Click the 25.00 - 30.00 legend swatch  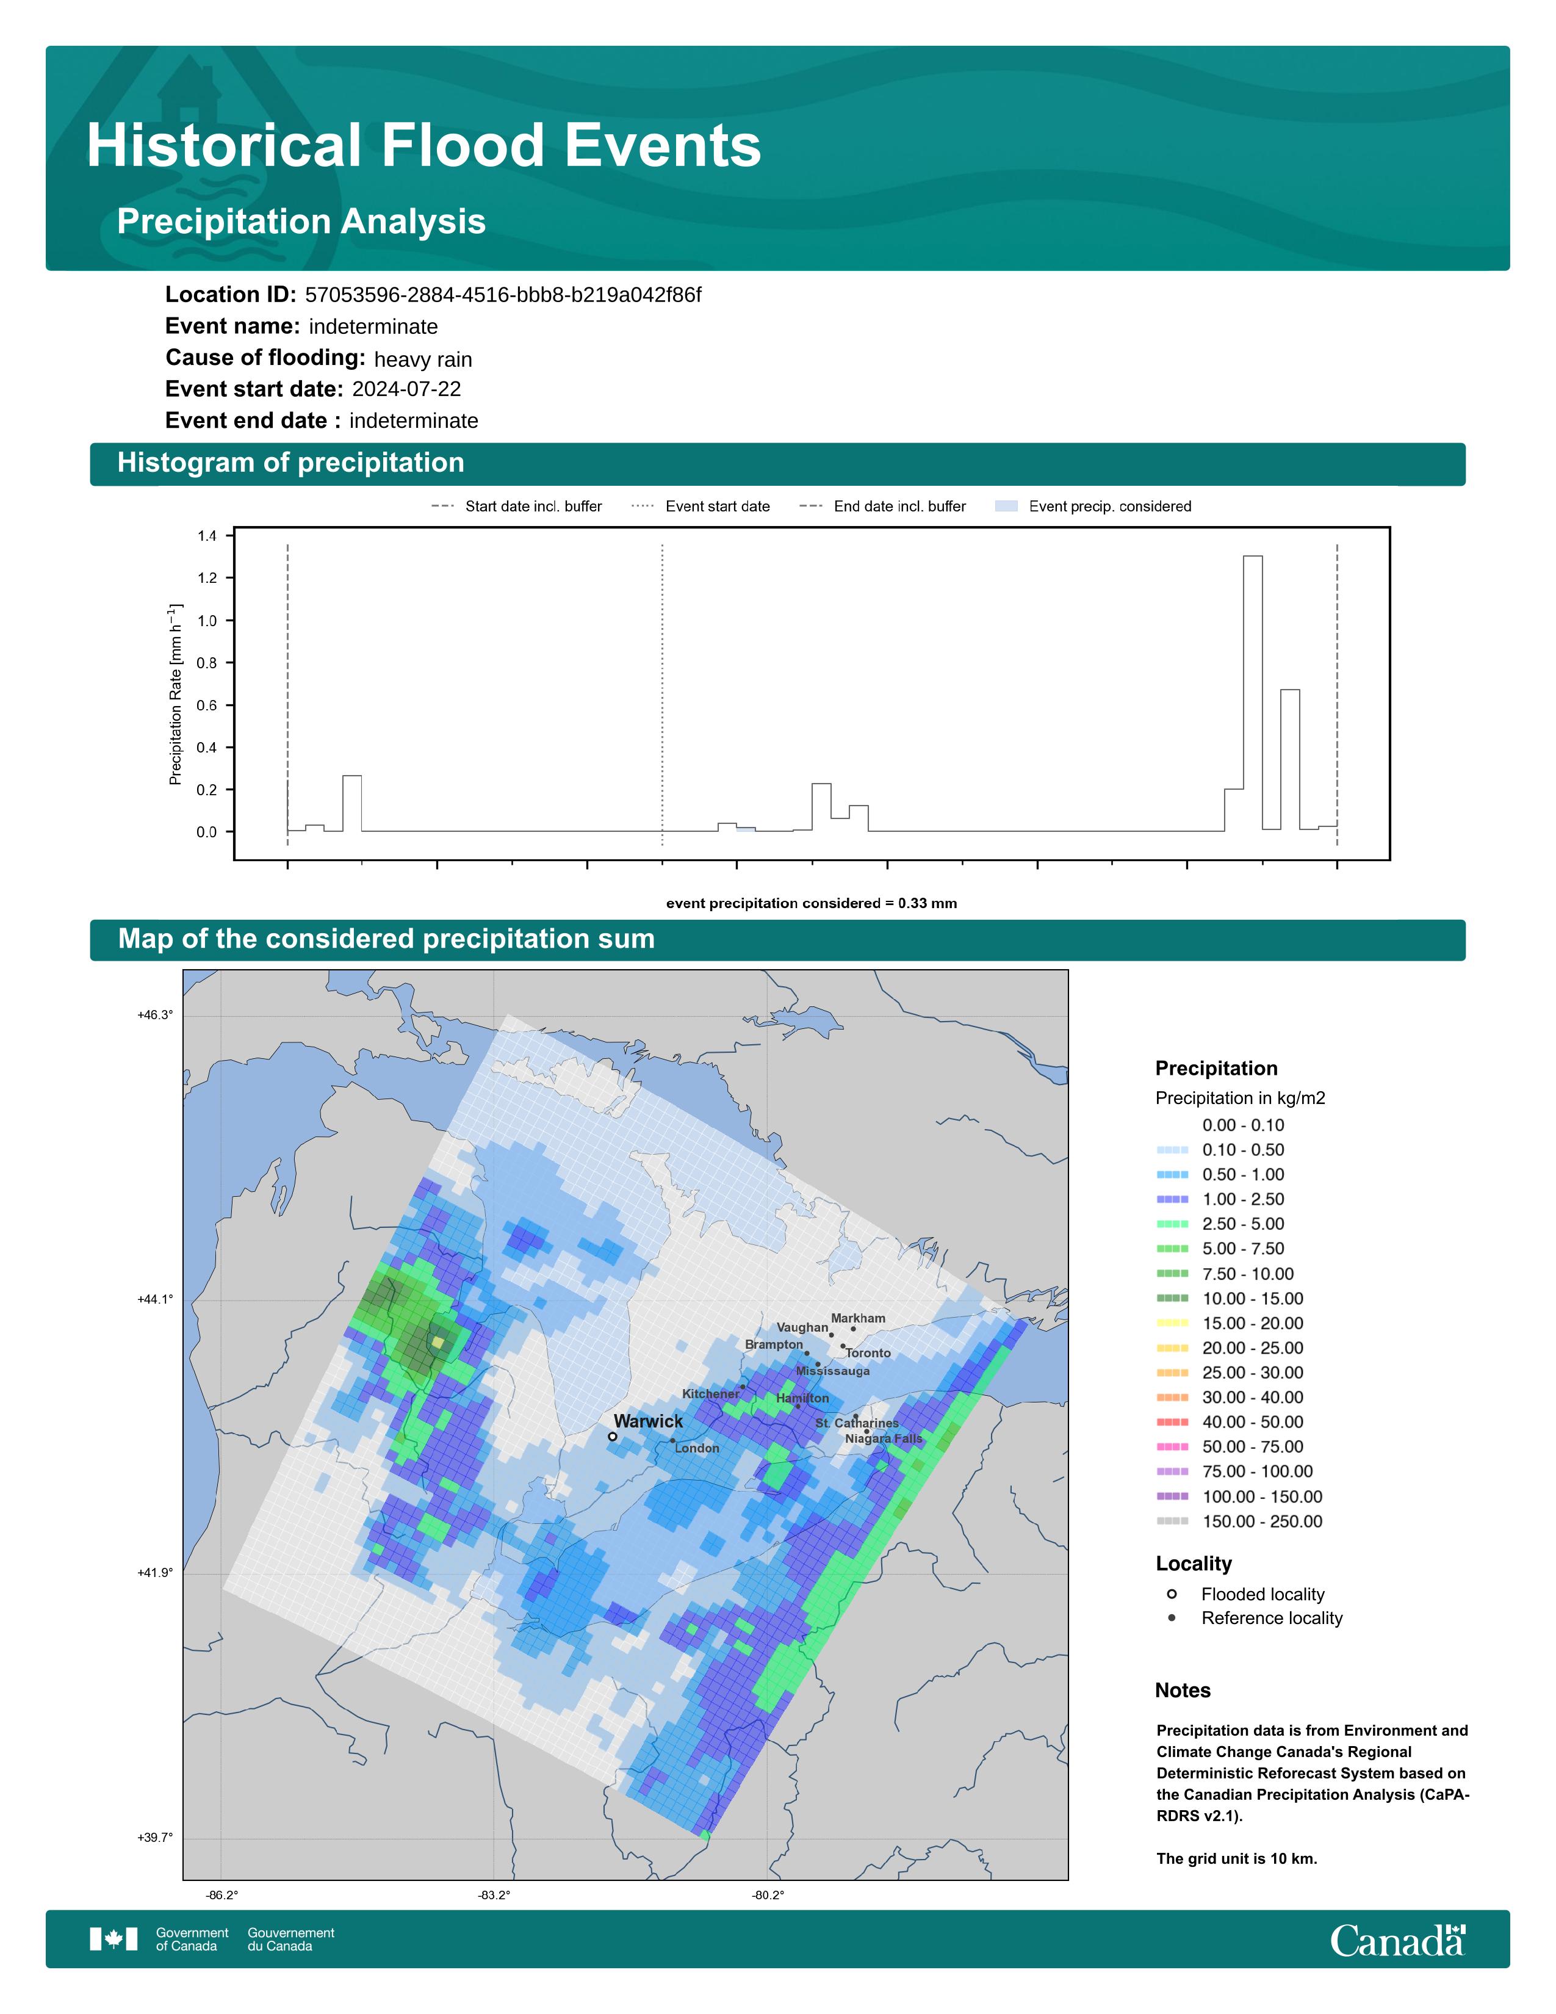point(1173,1374)
